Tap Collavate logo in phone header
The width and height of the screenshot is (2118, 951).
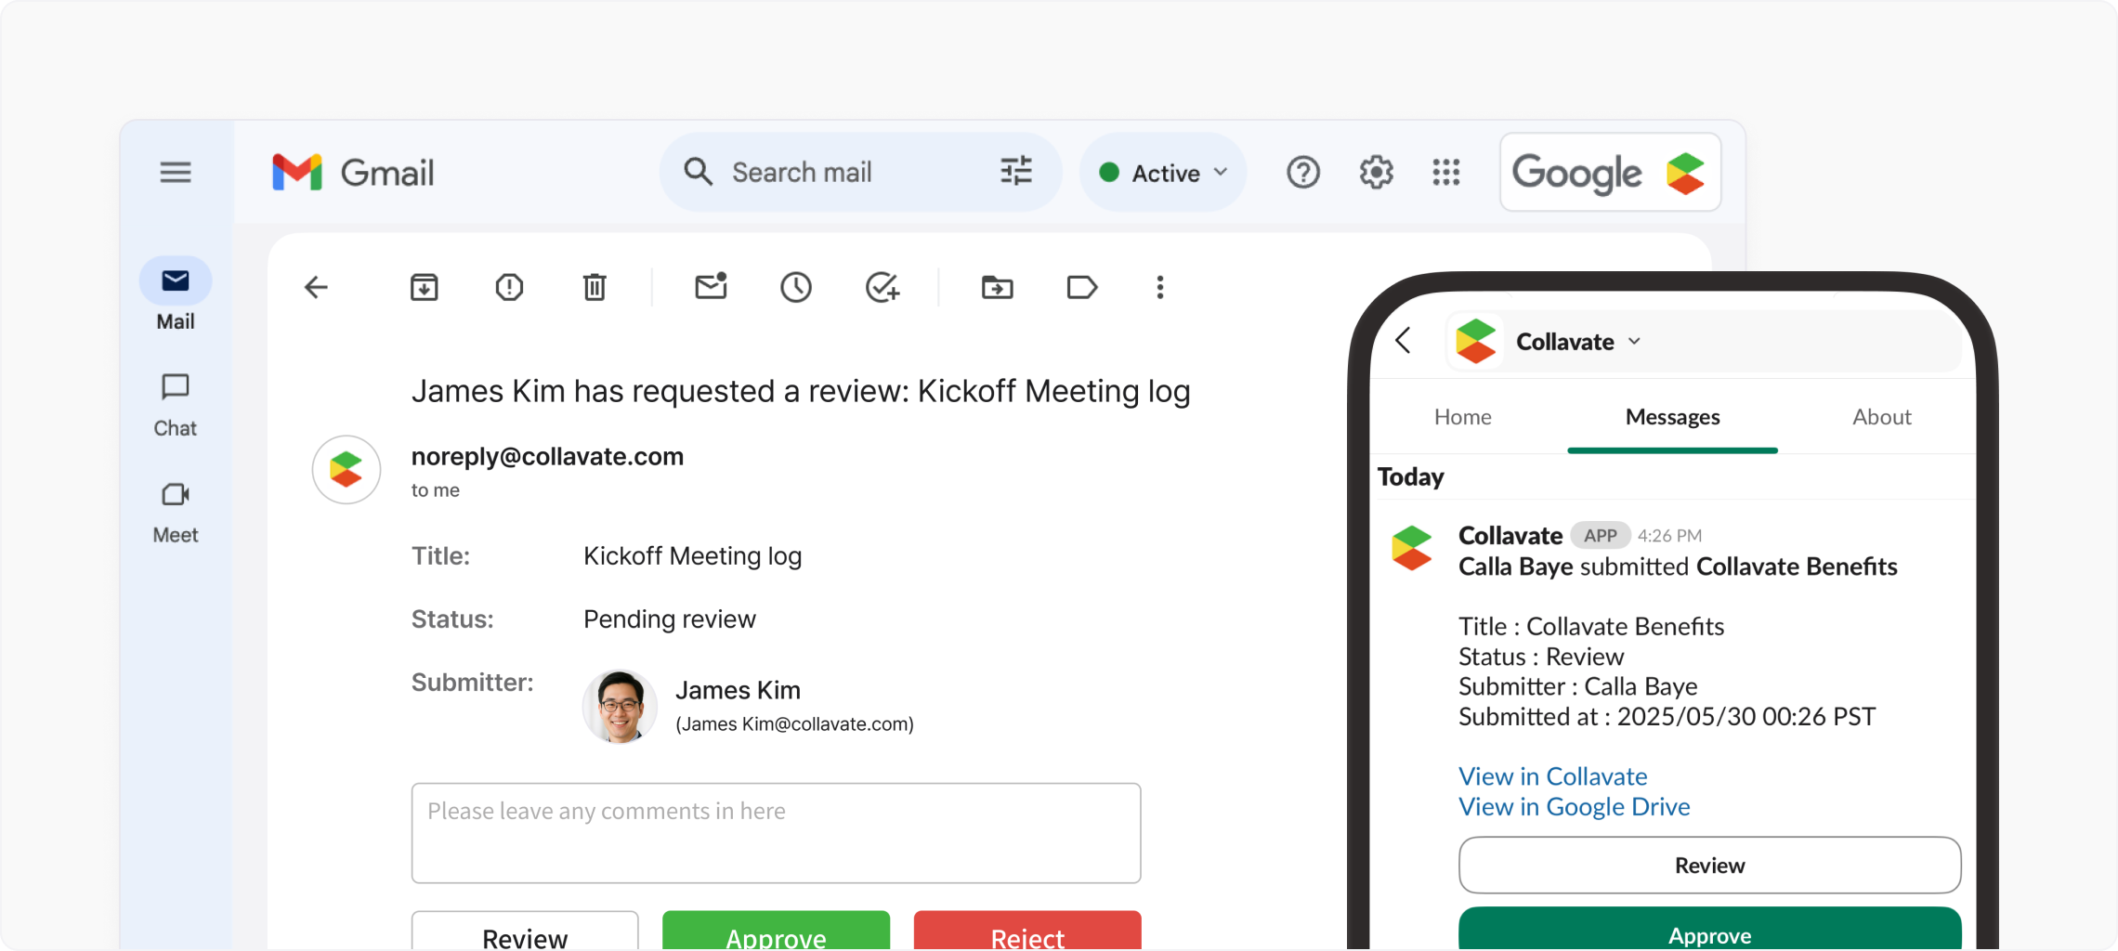click(x=1476, y=342)
